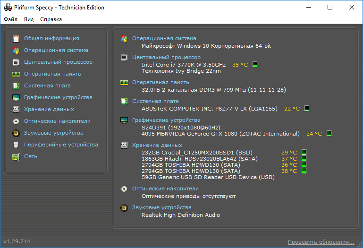The image size is (363, 248).
Task: Click the RAM icon in the summary panel
Action: click(124, 83)
